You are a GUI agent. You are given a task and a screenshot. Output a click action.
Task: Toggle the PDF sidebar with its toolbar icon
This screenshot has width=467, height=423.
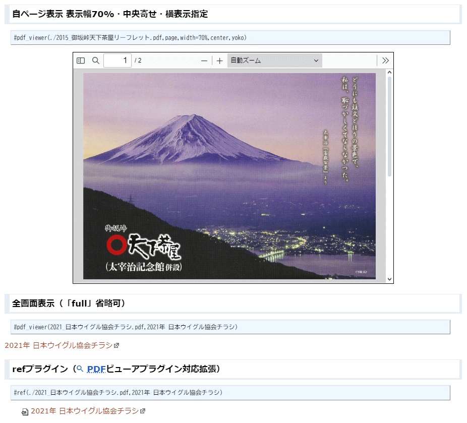click(81, 61)
